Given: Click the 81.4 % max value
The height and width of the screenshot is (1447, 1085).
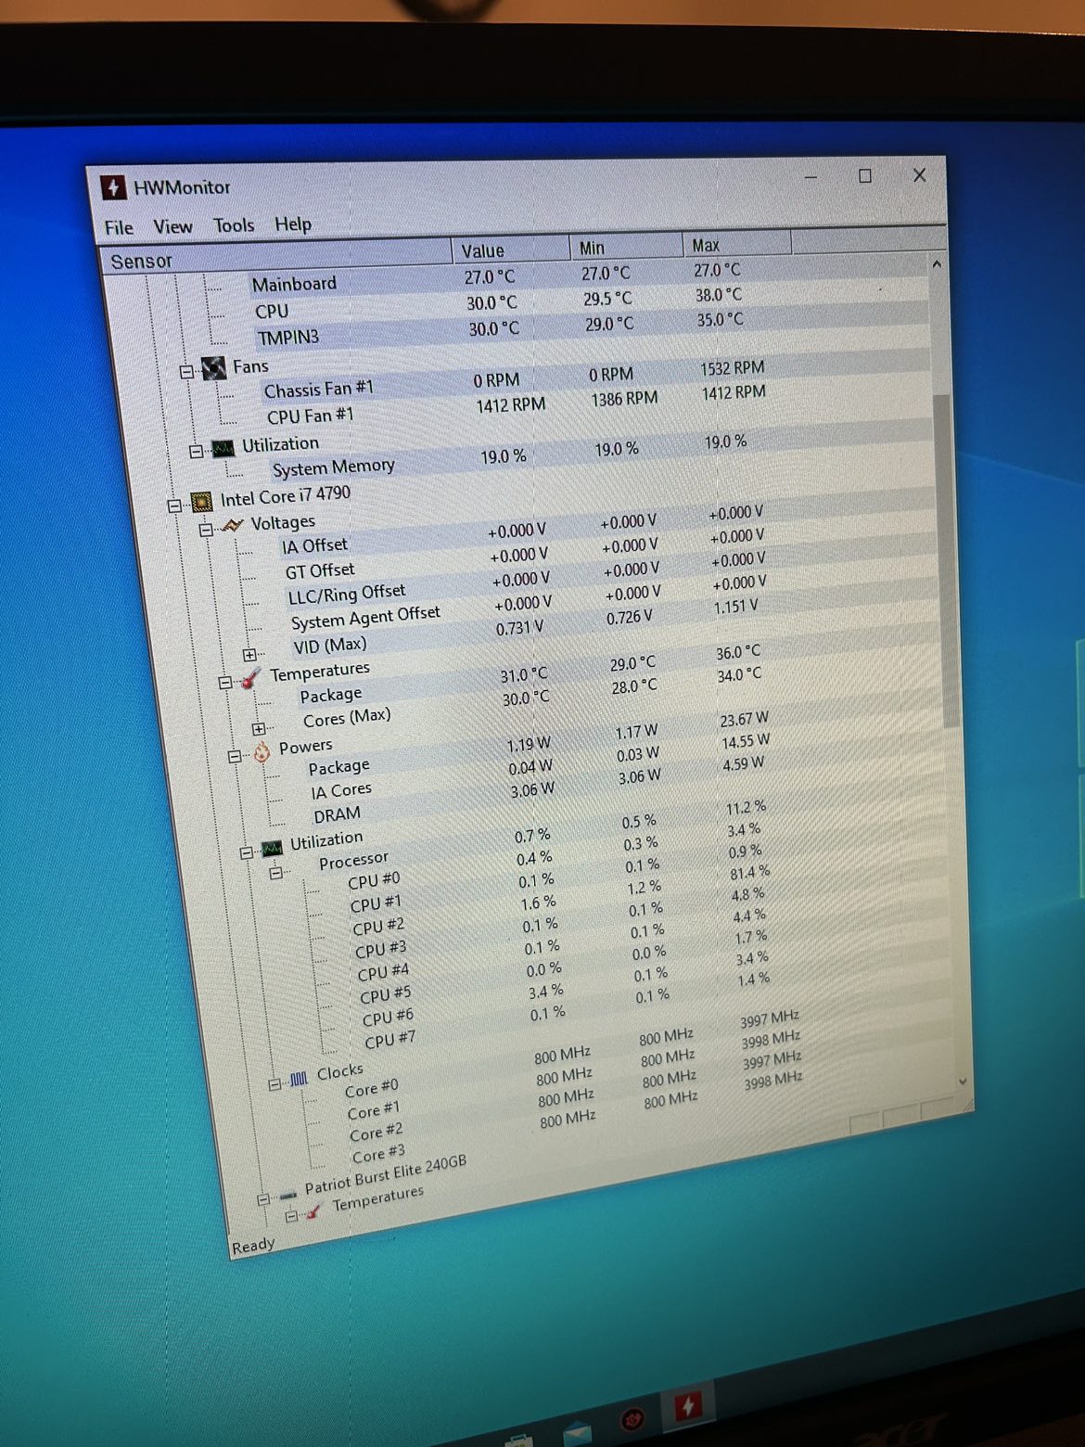Looking at the screenshot, I should pyautogui.click(x=750, y=874).
